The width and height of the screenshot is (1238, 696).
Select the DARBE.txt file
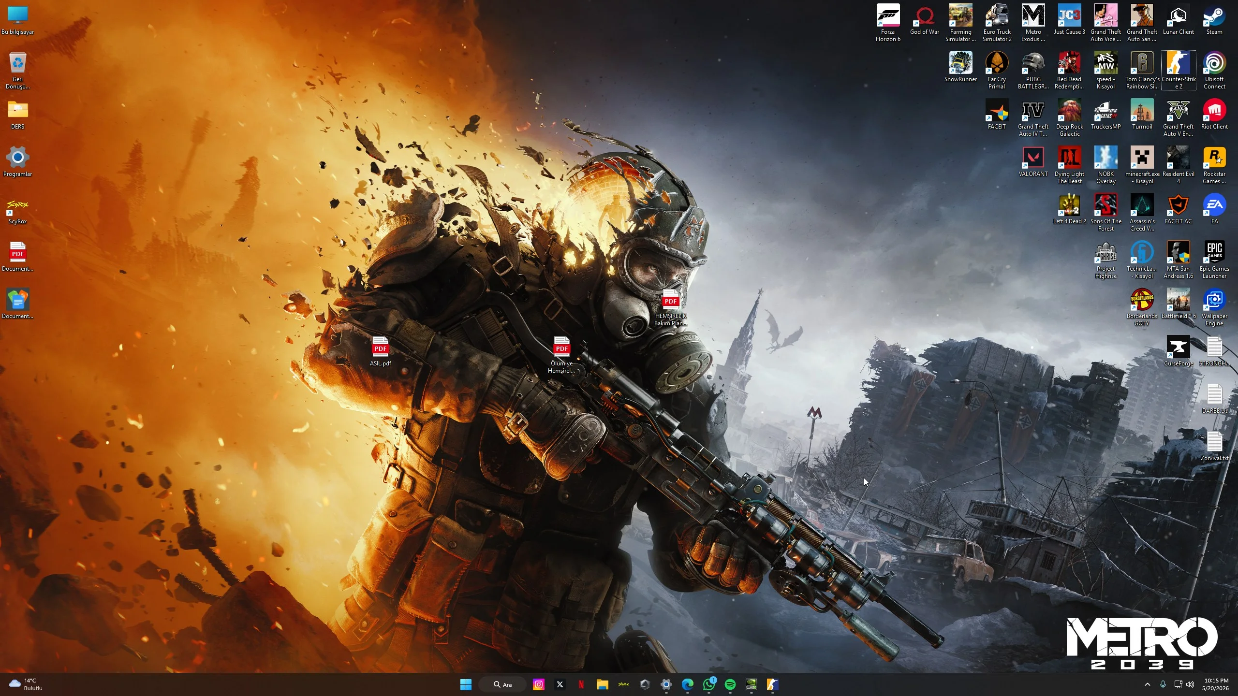point(1214,398)
